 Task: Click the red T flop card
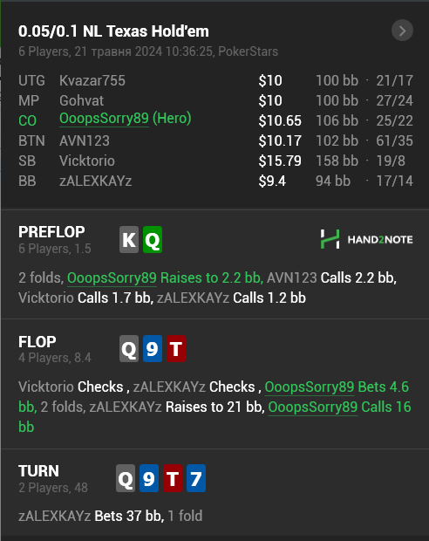(176, 348)
